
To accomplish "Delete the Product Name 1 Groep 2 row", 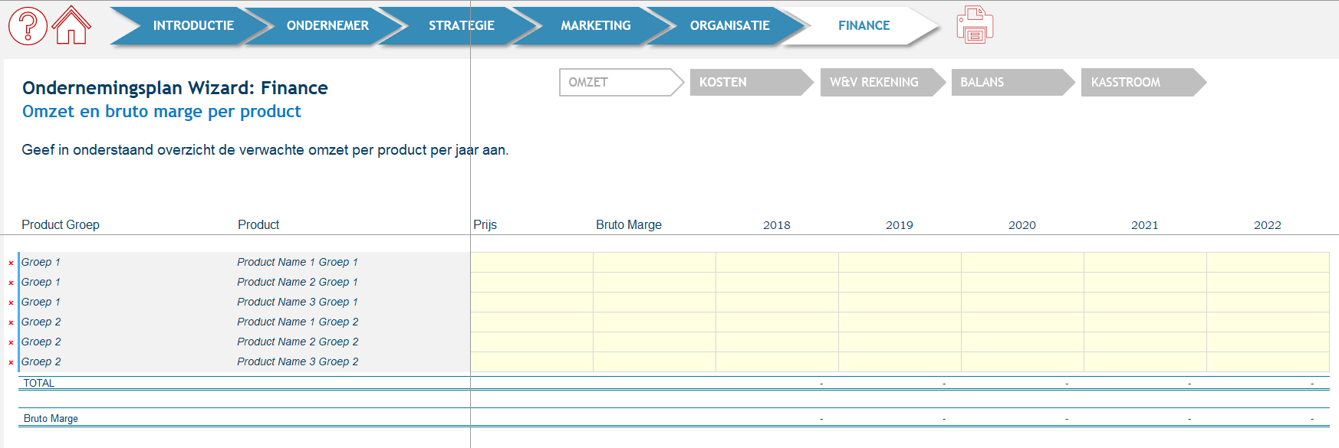I will [x=11, y=322].
